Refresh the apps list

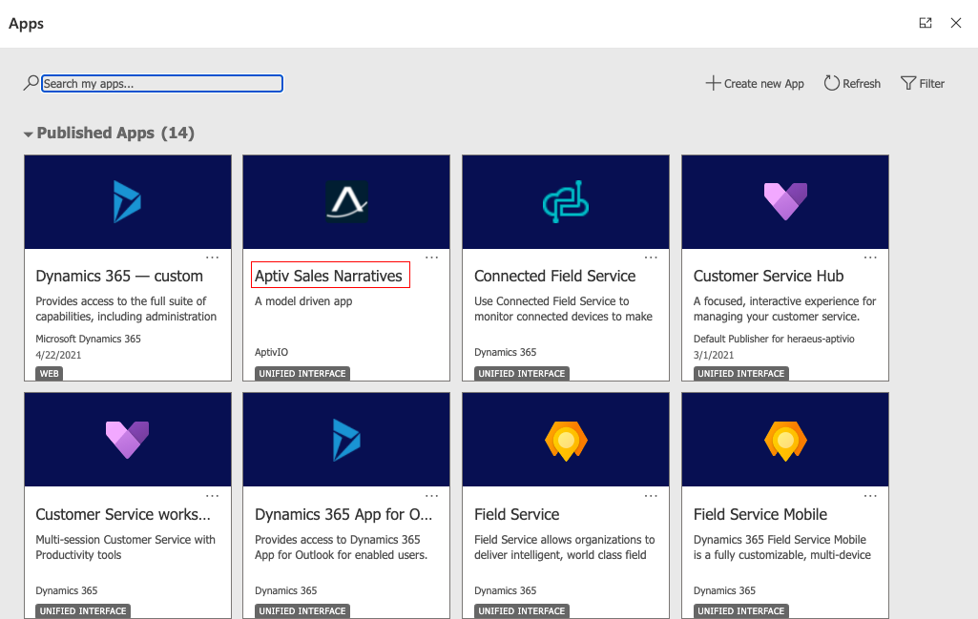[x=852, y=84]
